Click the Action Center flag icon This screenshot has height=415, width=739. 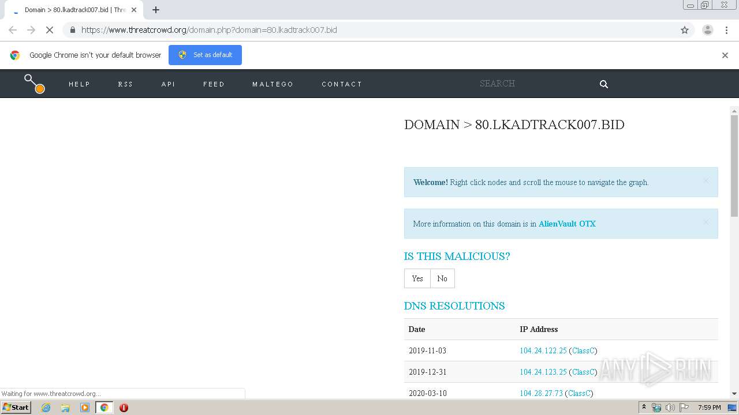pos(684,408)
